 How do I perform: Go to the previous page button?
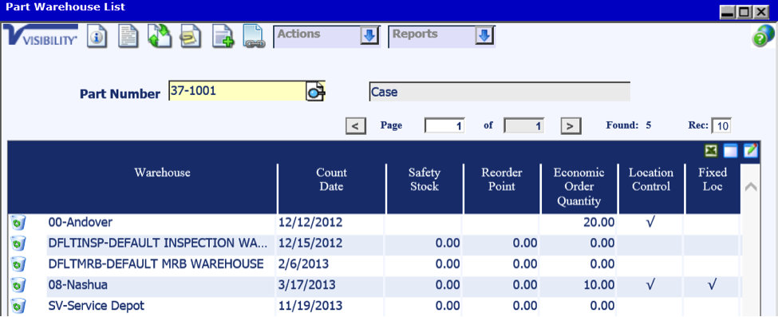[355, 126]
